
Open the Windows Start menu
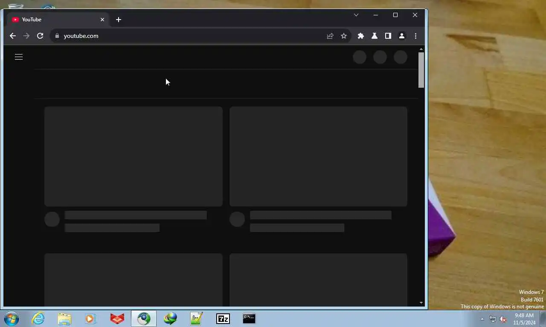click(x=12, y=318)
